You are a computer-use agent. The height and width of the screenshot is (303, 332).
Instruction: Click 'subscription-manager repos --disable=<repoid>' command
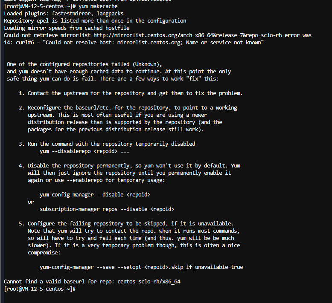(107, 209)
